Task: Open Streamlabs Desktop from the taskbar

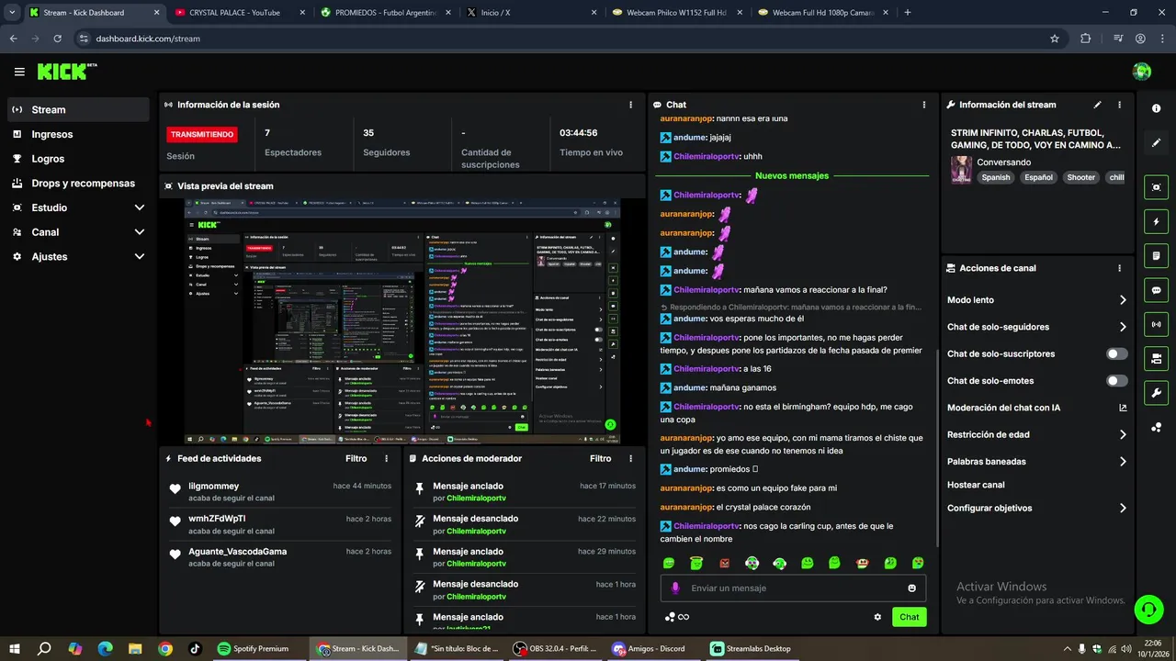Action: pyautogui.click(x=751, y=648)
